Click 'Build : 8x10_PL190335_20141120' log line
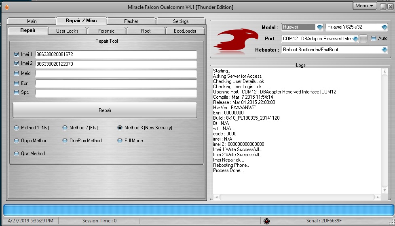395x226 pixels. click(x=246, y=118)
